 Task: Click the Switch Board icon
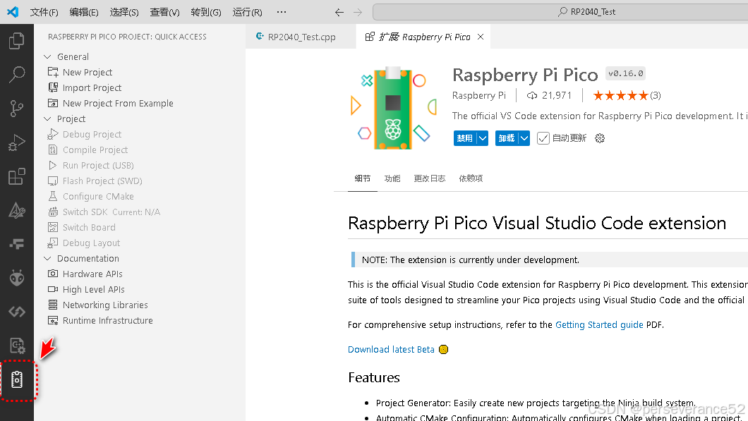53,227
